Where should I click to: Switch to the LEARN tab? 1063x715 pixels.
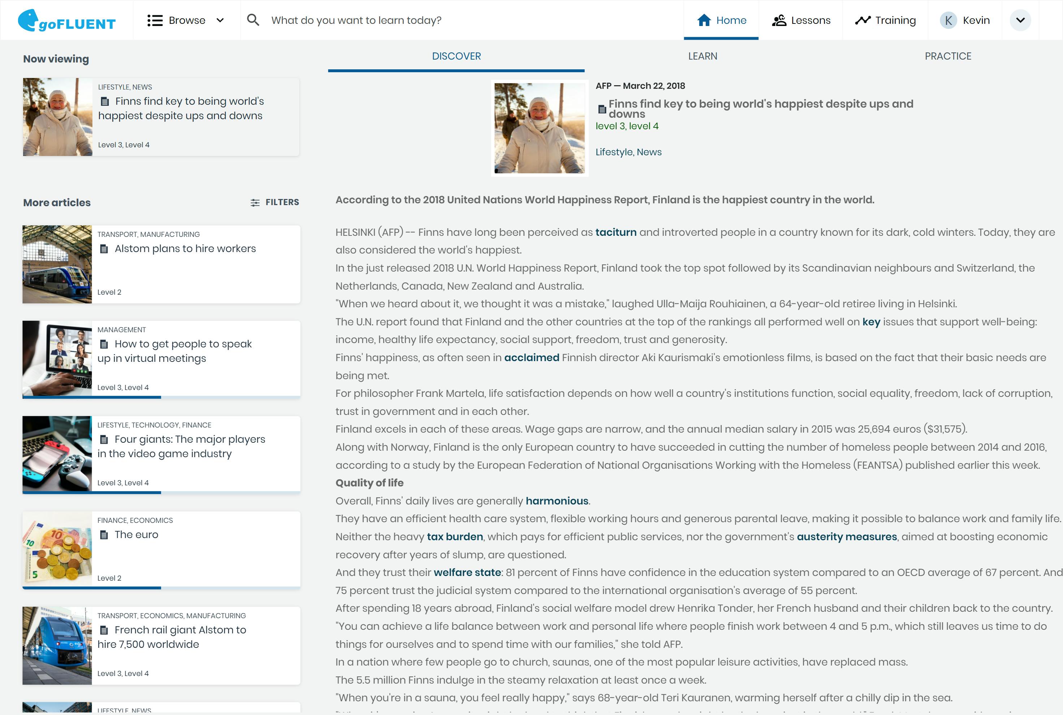click(702, 56)
